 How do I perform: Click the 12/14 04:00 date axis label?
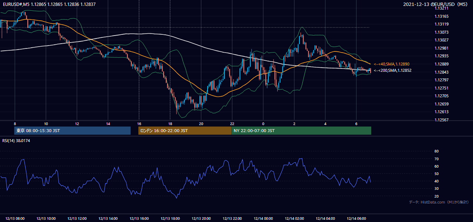click(325, 219)
